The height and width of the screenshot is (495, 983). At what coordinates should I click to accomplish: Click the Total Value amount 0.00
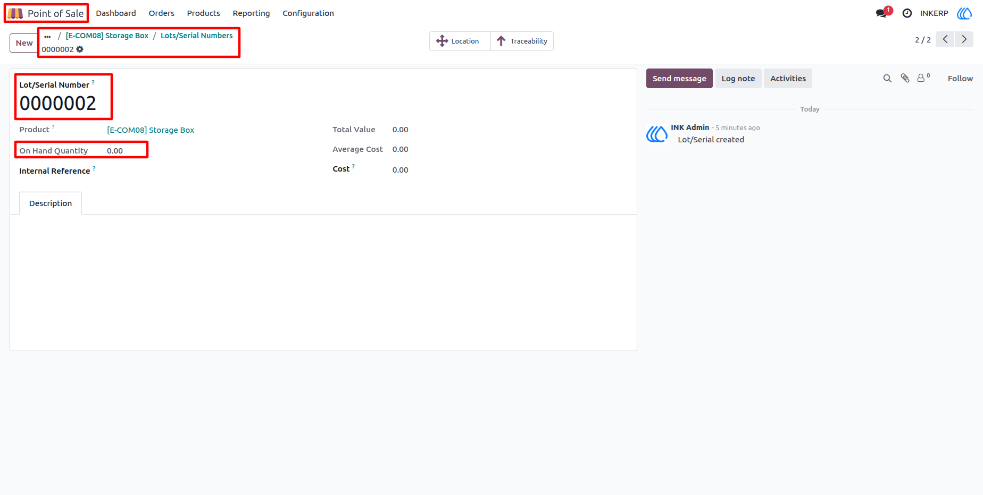click(400, 130)
